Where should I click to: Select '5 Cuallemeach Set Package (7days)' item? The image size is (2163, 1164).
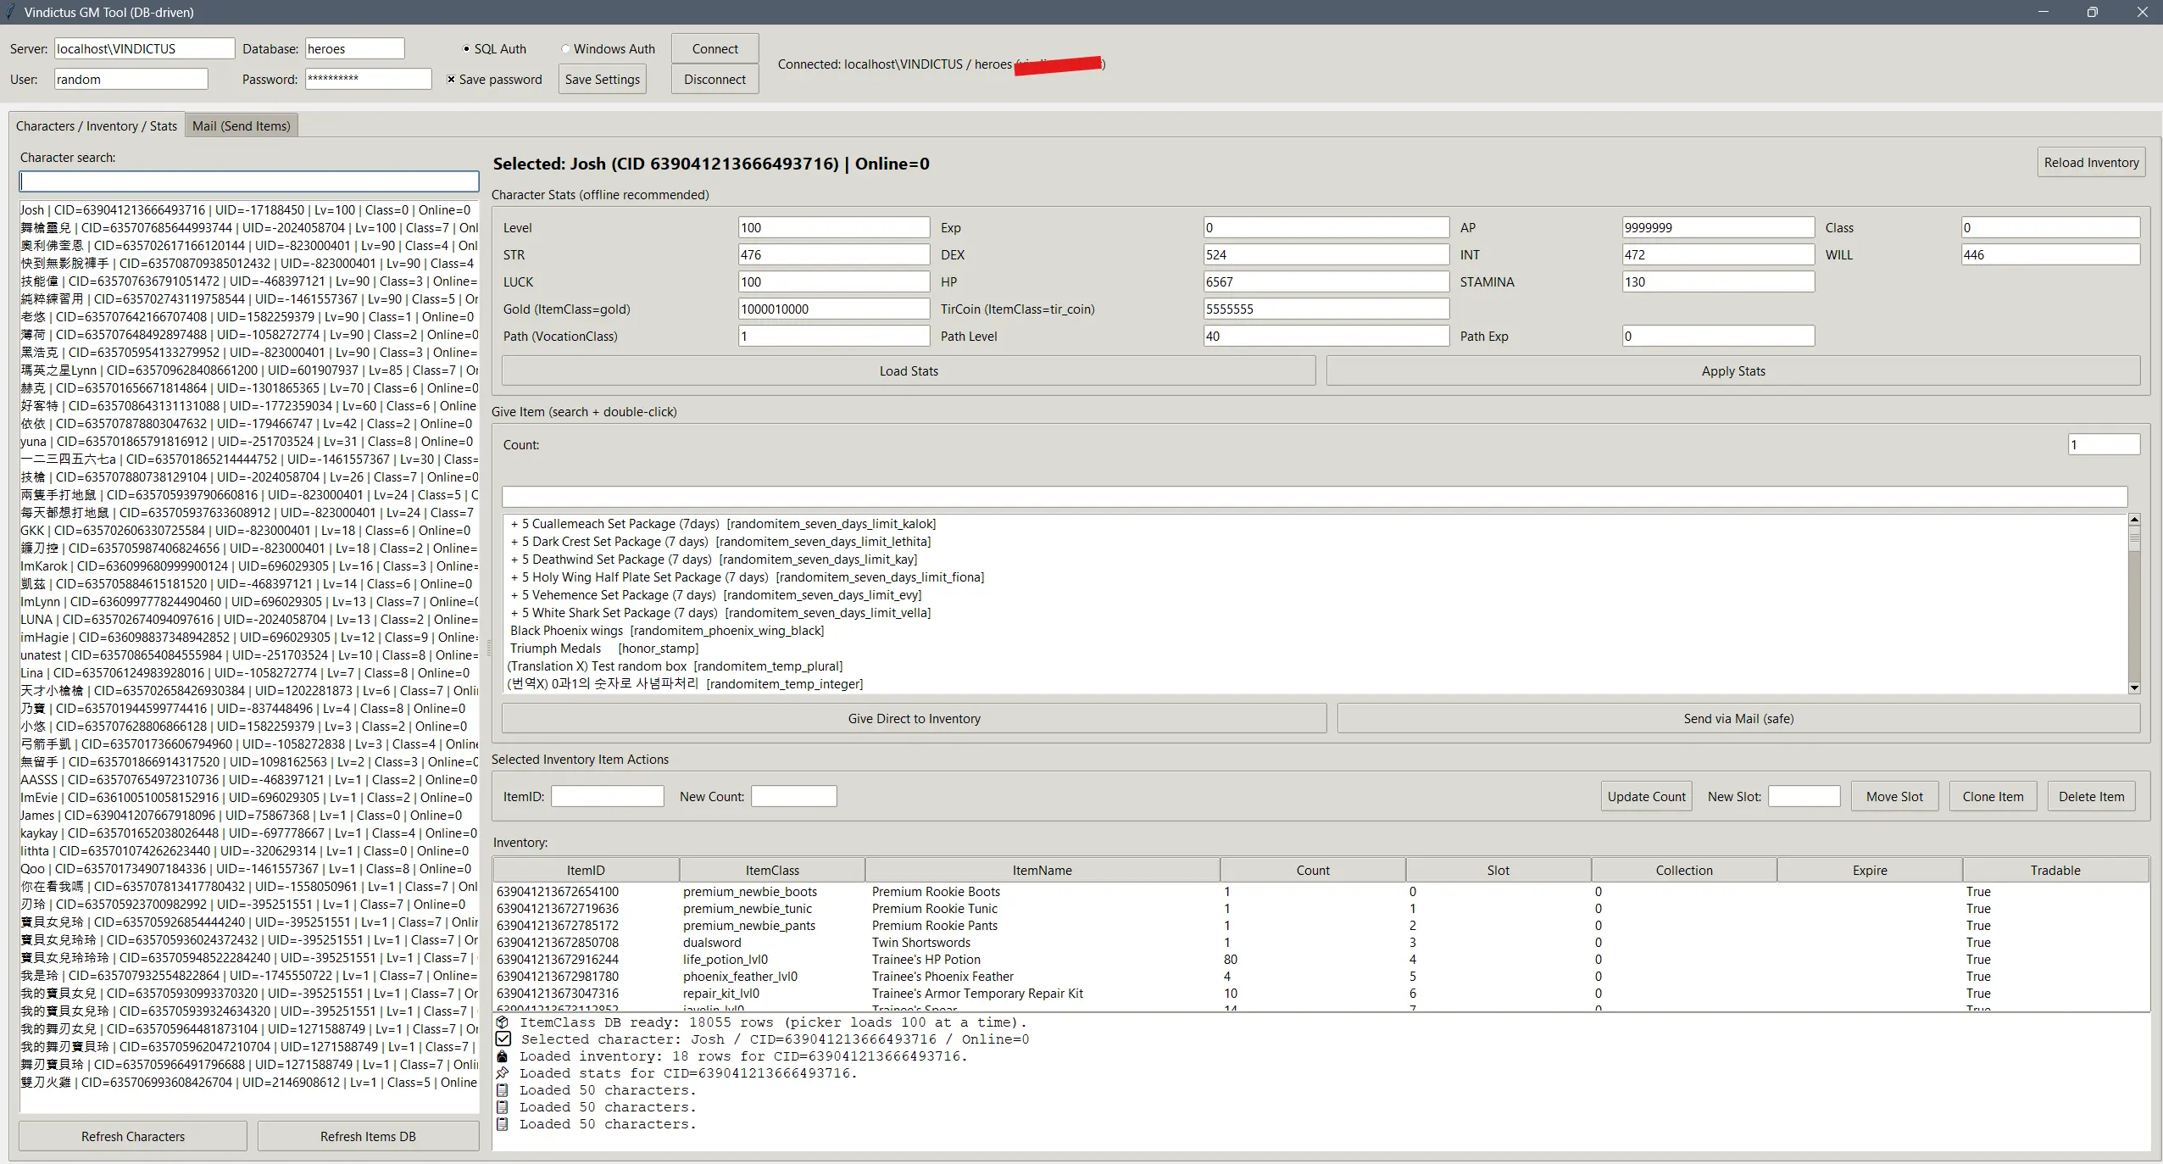tap(1315, 524)
